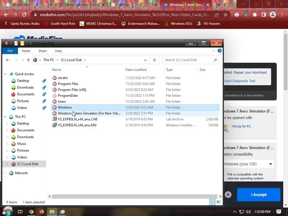Expand Music under This PC
288x216 pixels.
[8, 144]
